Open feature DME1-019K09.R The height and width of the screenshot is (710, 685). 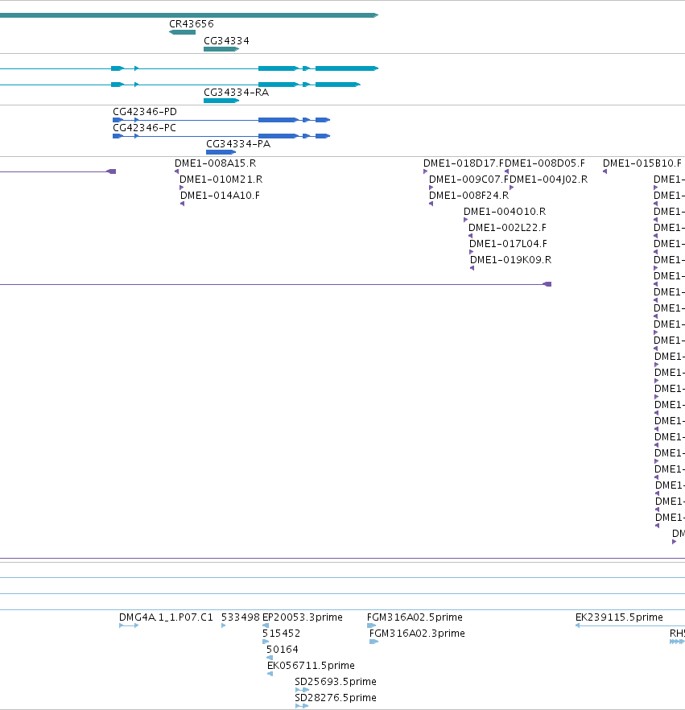point(510,260)
